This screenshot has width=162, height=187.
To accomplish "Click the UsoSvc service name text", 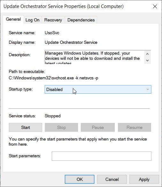I will [x=52, y=33].
